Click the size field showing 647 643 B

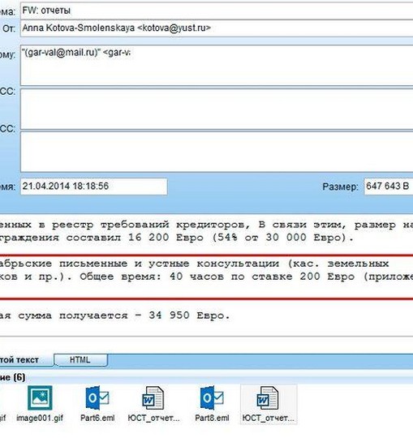click(389, 187)
